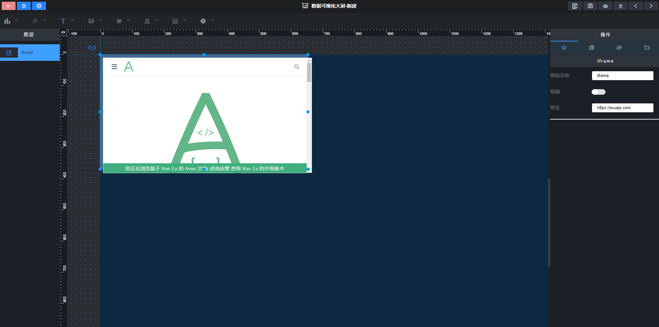
Task: Expand the map components dropdown arrow
Action: [x=156, y=21]
